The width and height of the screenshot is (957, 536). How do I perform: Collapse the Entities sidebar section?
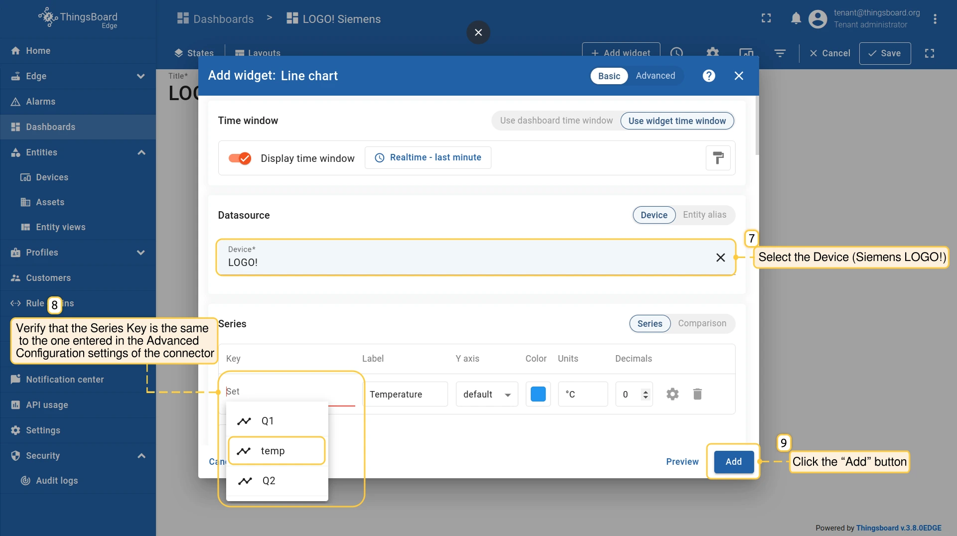[141, 152]
